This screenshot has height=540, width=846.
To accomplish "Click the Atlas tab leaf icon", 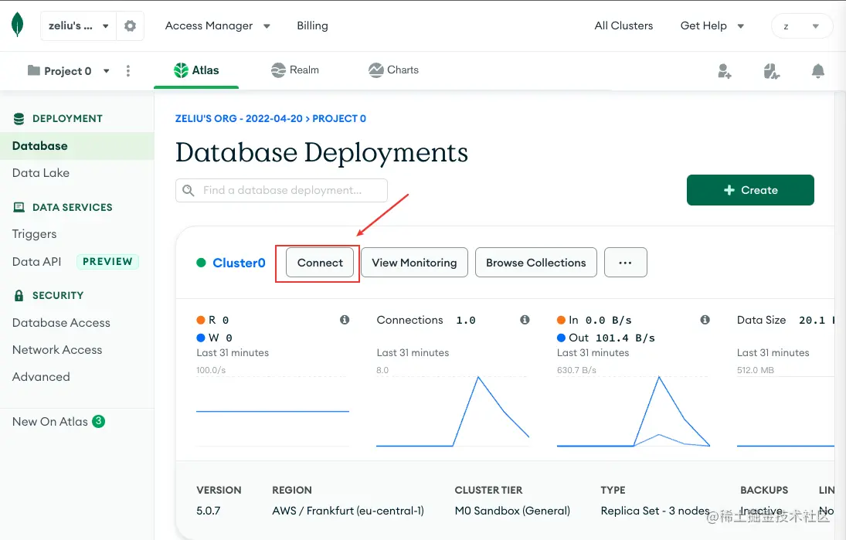I will (181, 70).
